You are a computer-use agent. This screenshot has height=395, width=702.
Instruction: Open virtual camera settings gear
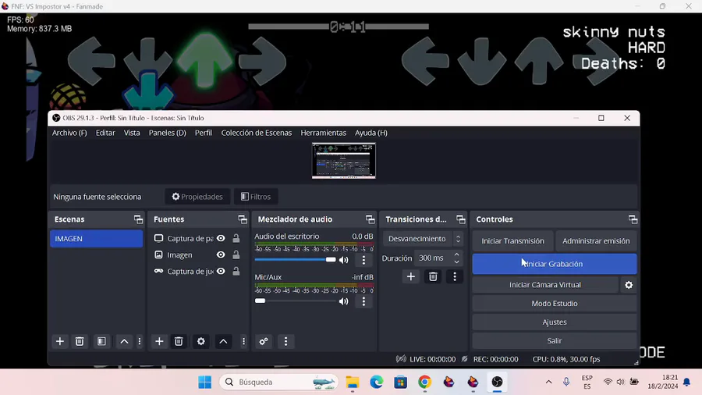629,285
